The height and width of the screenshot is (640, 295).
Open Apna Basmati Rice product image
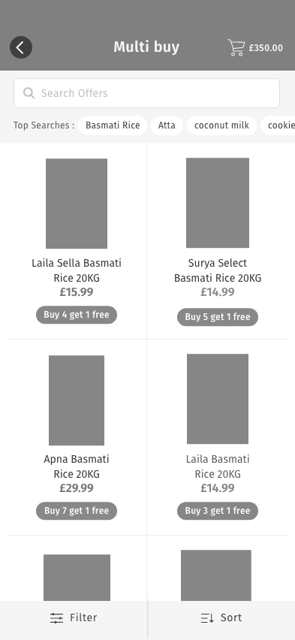coord(77,400)
